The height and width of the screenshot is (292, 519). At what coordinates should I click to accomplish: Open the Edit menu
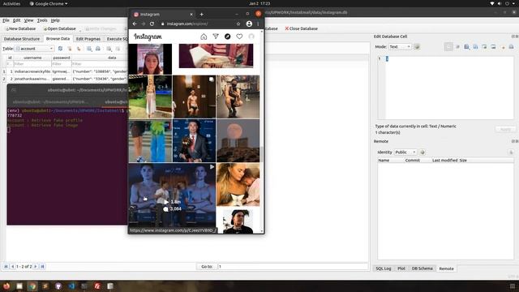tap(16, 20)
